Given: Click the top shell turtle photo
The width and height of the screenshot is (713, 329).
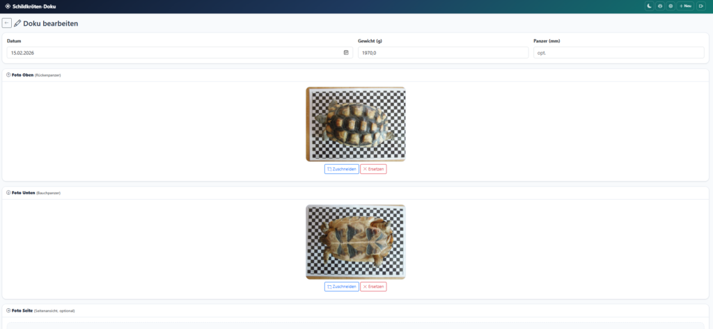Looking at the screenshot, I should pos(355,124).
